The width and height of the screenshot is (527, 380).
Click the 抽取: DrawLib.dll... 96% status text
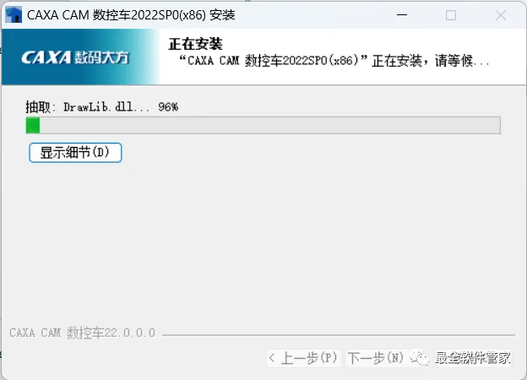[x=102, y=107]
